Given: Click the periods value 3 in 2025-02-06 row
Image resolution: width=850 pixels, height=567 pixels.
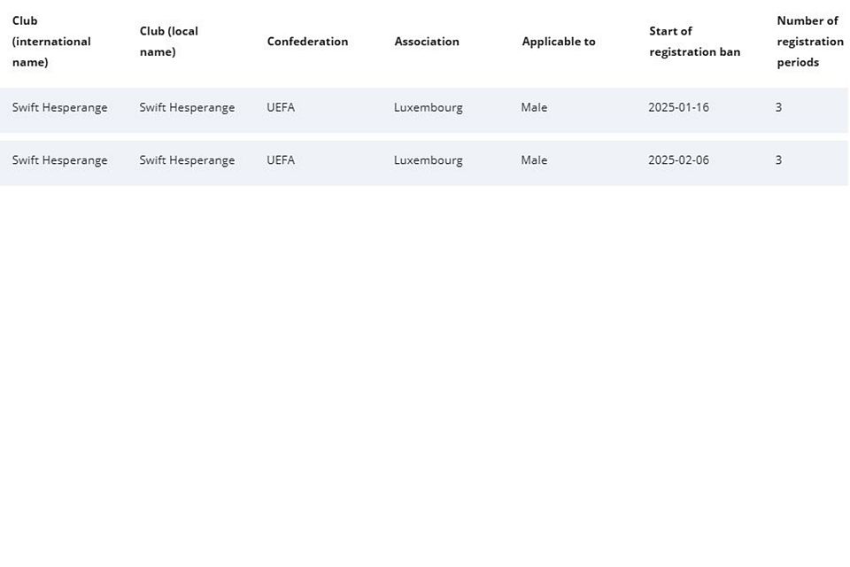Looking at the screenshot, I should click(778, 160).
